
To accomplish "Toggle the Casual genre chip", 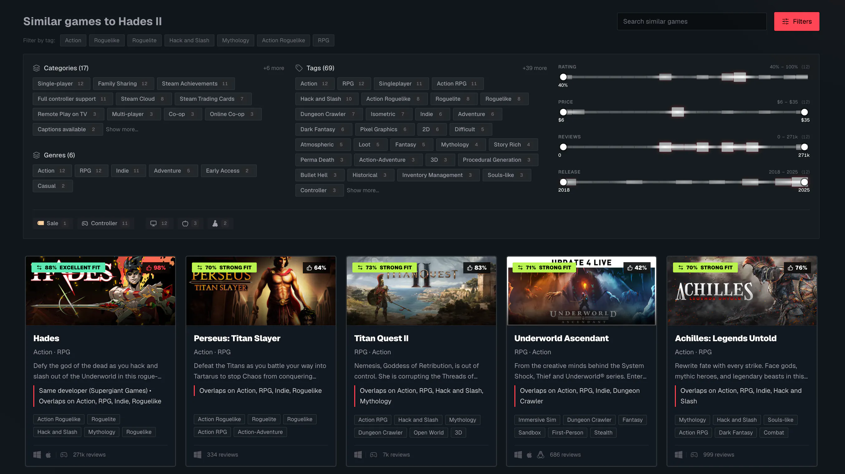I will tap(52, 186).
